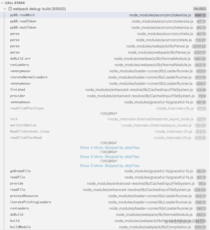This screenshot has height=230, width=210.
Task: Select anonymous frame at LoaderRunner.js 205:4
Action: 105,83
